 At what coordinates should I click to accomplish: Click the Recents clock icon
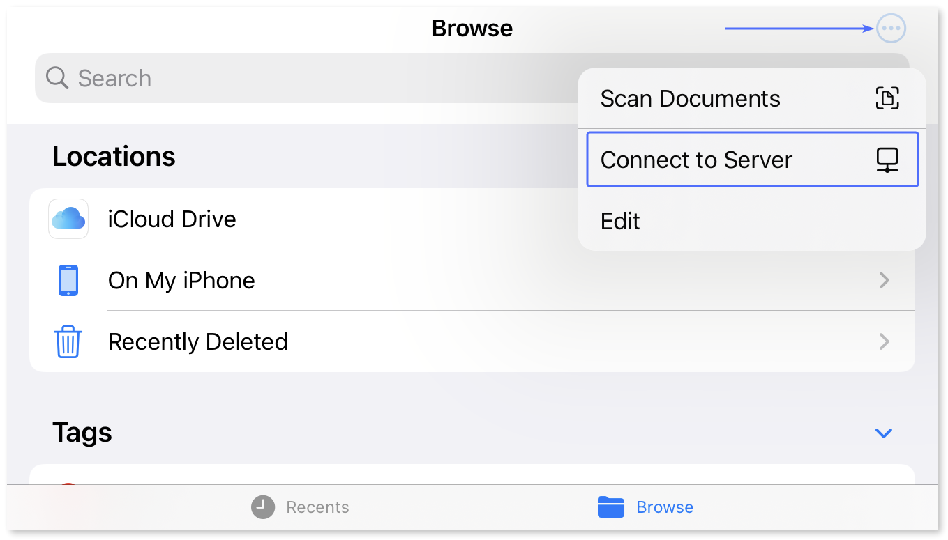click(262, 507)
